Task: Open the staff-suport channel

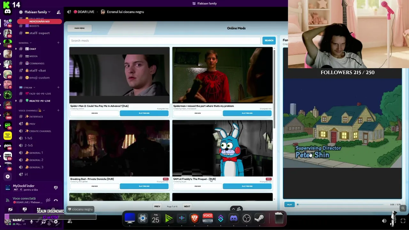Action: click(x=40, y=33)
